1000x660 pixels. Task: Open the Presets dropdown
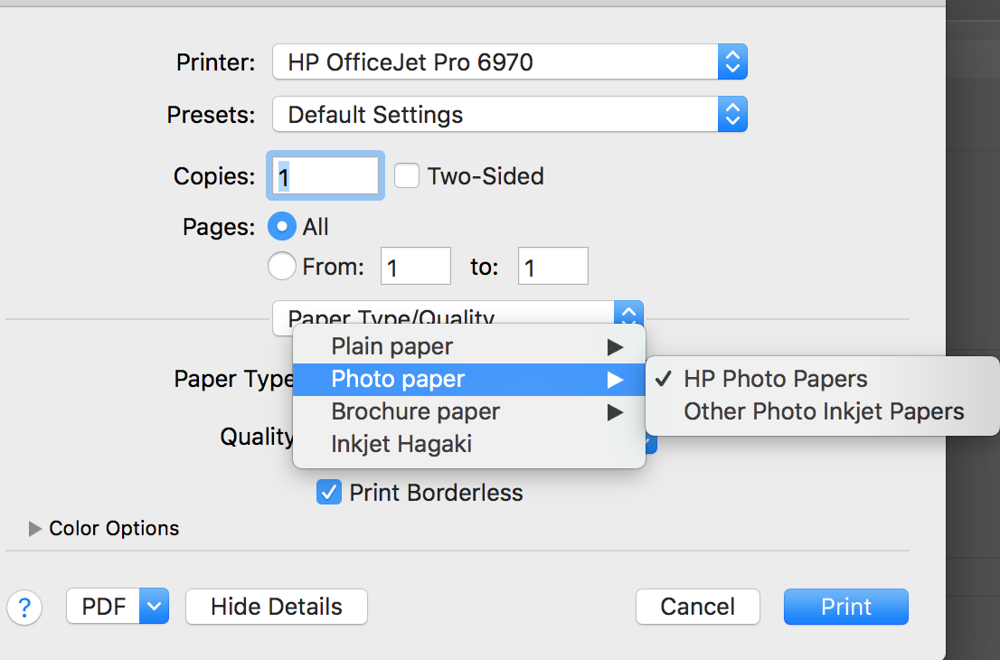pos(509,115)
